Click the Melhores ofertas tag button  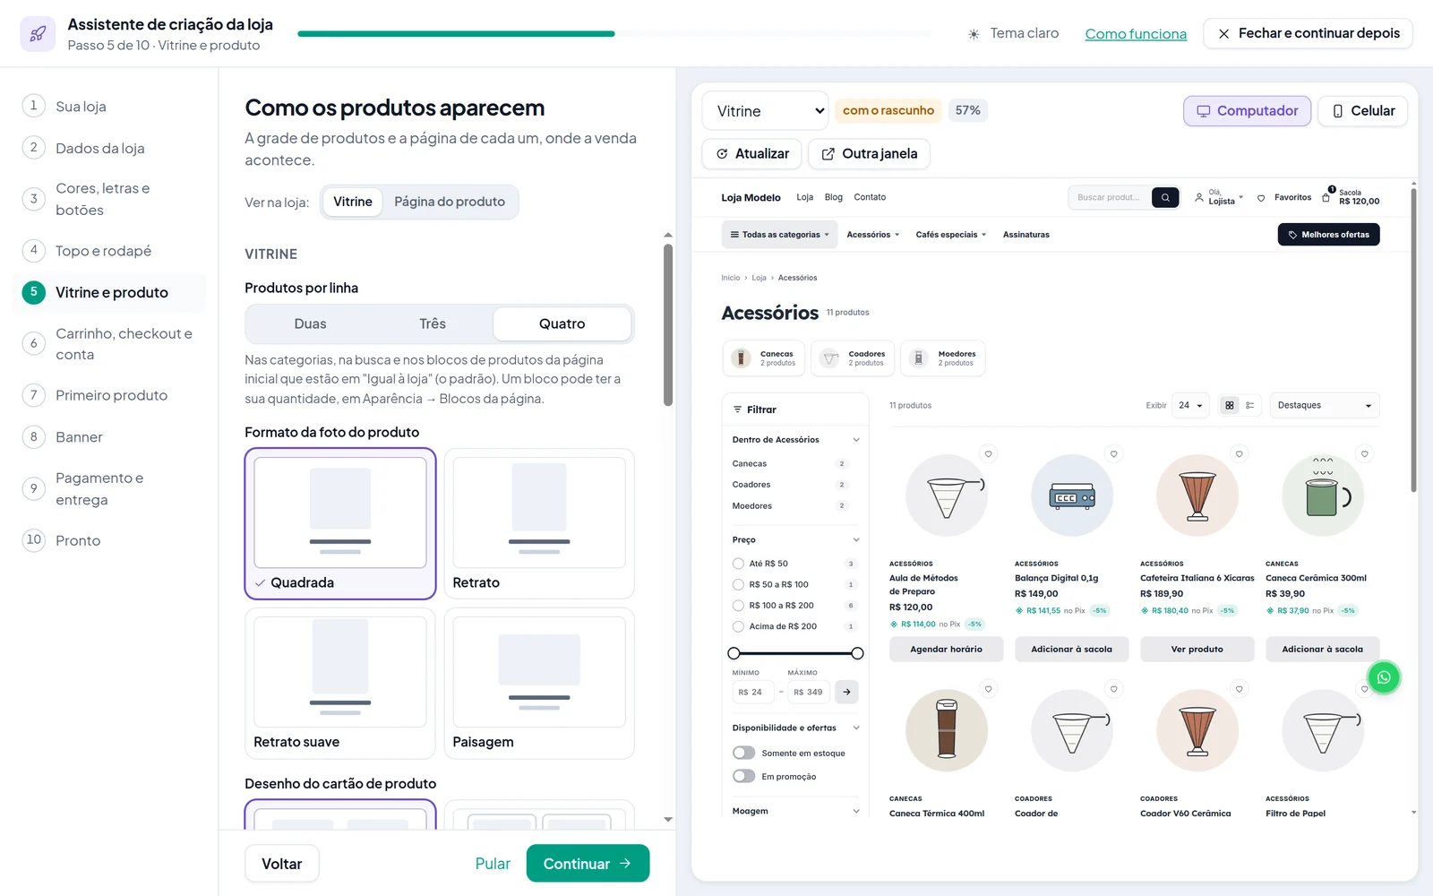(1328, 235)
